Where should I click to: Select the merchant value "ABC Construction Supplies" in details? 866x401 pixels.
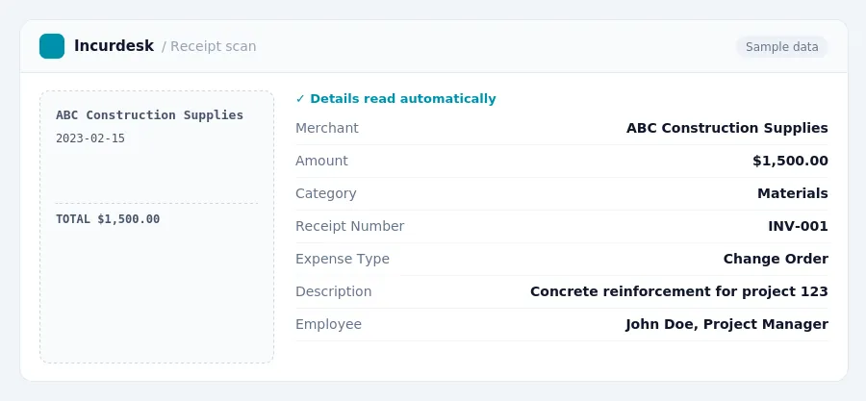coord(726,128)
